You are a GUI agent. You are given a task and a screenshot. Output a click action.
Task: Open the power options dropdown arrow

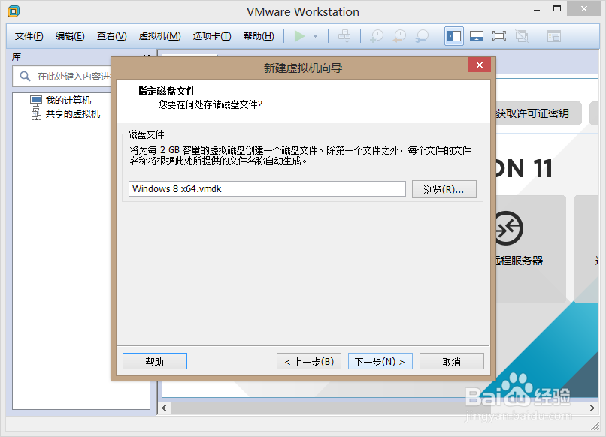click(315, 36)
